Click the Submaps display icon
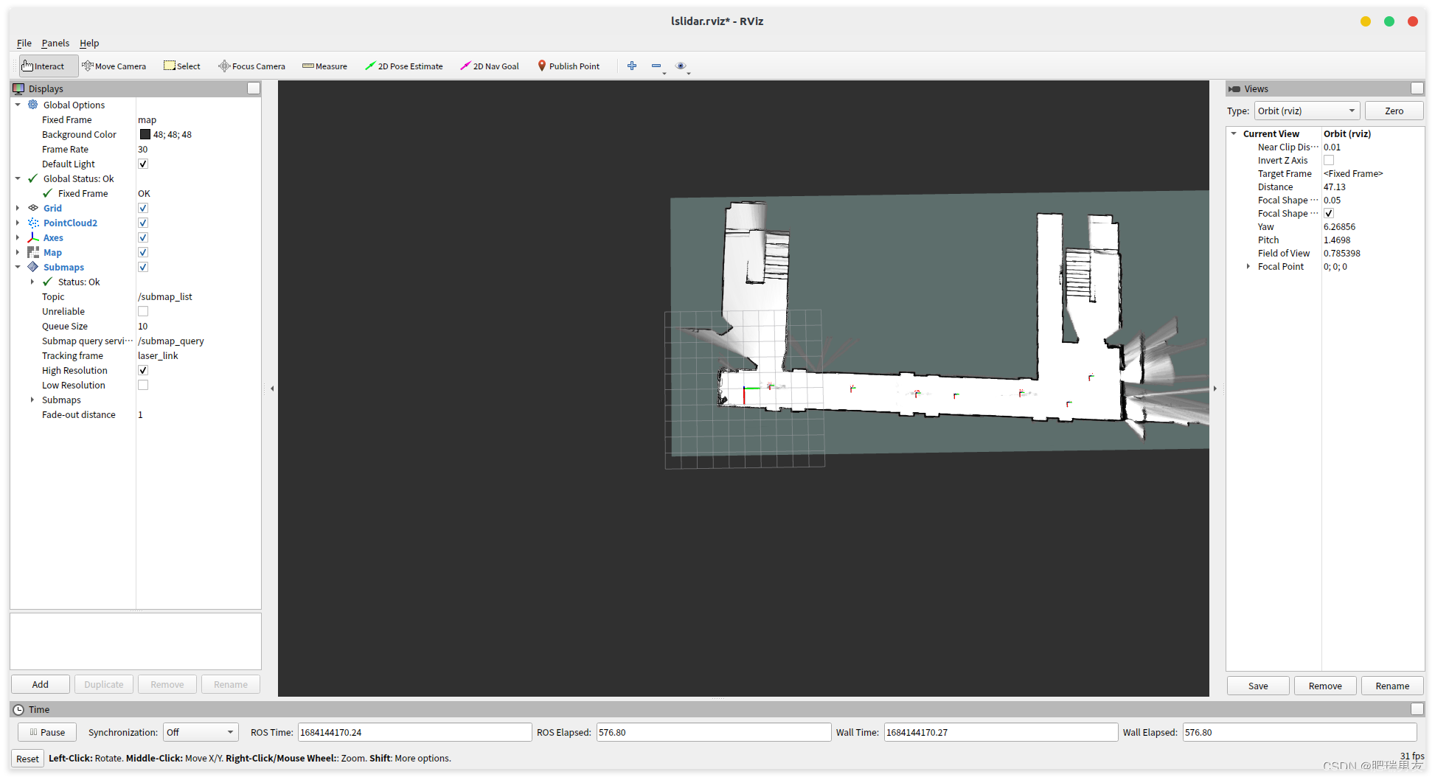This screenshot has height=780, width=1435. click(x=33, y=267)
